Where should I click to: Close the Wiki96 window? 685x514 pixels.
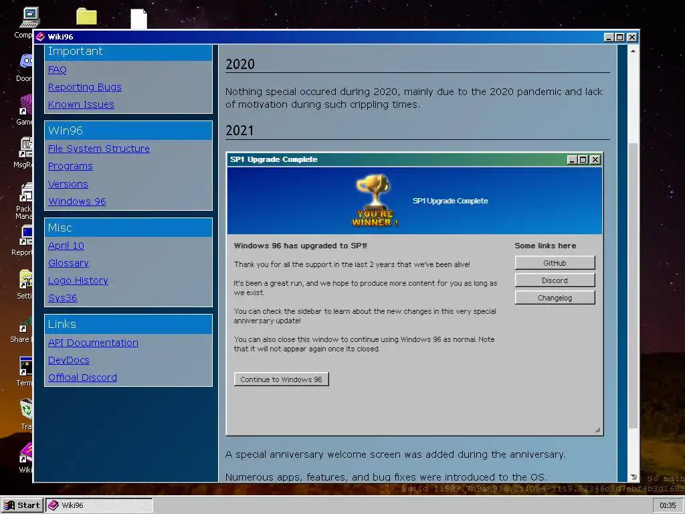(631, 37)
